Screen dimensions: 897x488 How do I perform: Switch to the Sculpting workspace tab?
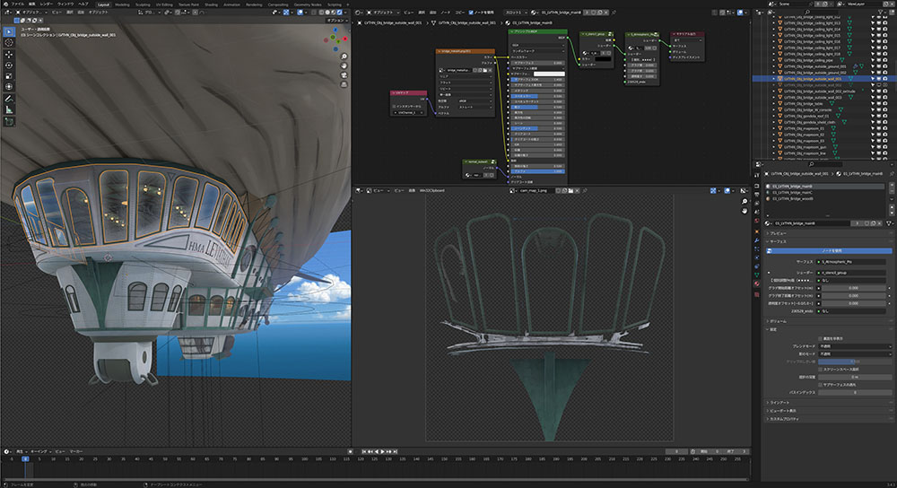point(143,4)
